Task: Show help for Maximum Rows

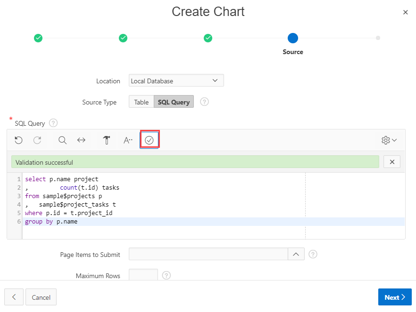Action: coord(166,275)
